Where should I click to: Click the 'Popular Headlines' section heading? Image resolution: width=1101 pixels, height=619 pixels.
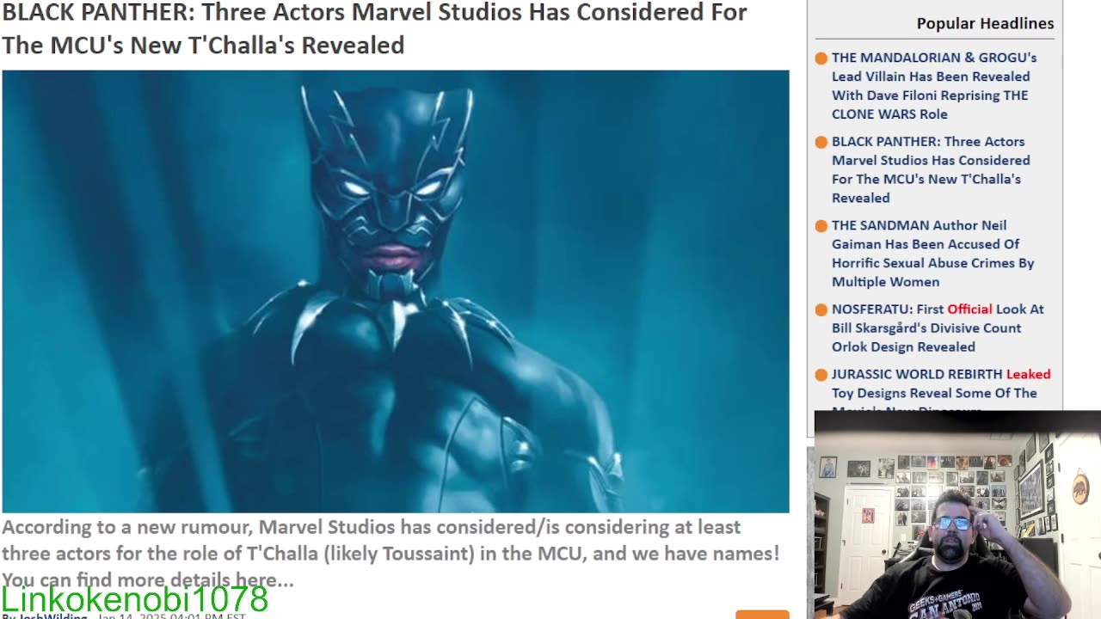click(985, 23)
